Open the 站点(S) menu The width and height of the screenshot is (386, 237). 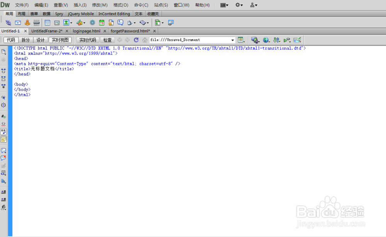(161, 5)
